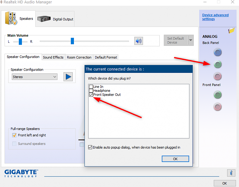Image resolution: width=239 pixels, height=187 pixels.
Task: Toggle Surround speakers checkbox
Action: pos(14,144)
